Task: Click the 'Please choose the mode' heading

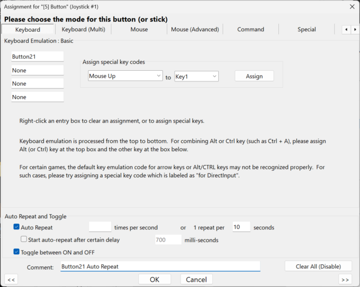Action: [86, 19]
